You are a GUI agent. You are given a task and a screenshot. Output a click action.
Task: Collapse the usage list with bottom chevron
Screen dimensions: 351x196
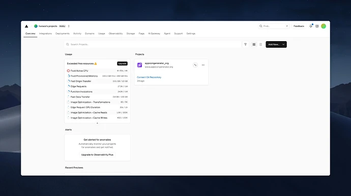click(x=97, y=123)
